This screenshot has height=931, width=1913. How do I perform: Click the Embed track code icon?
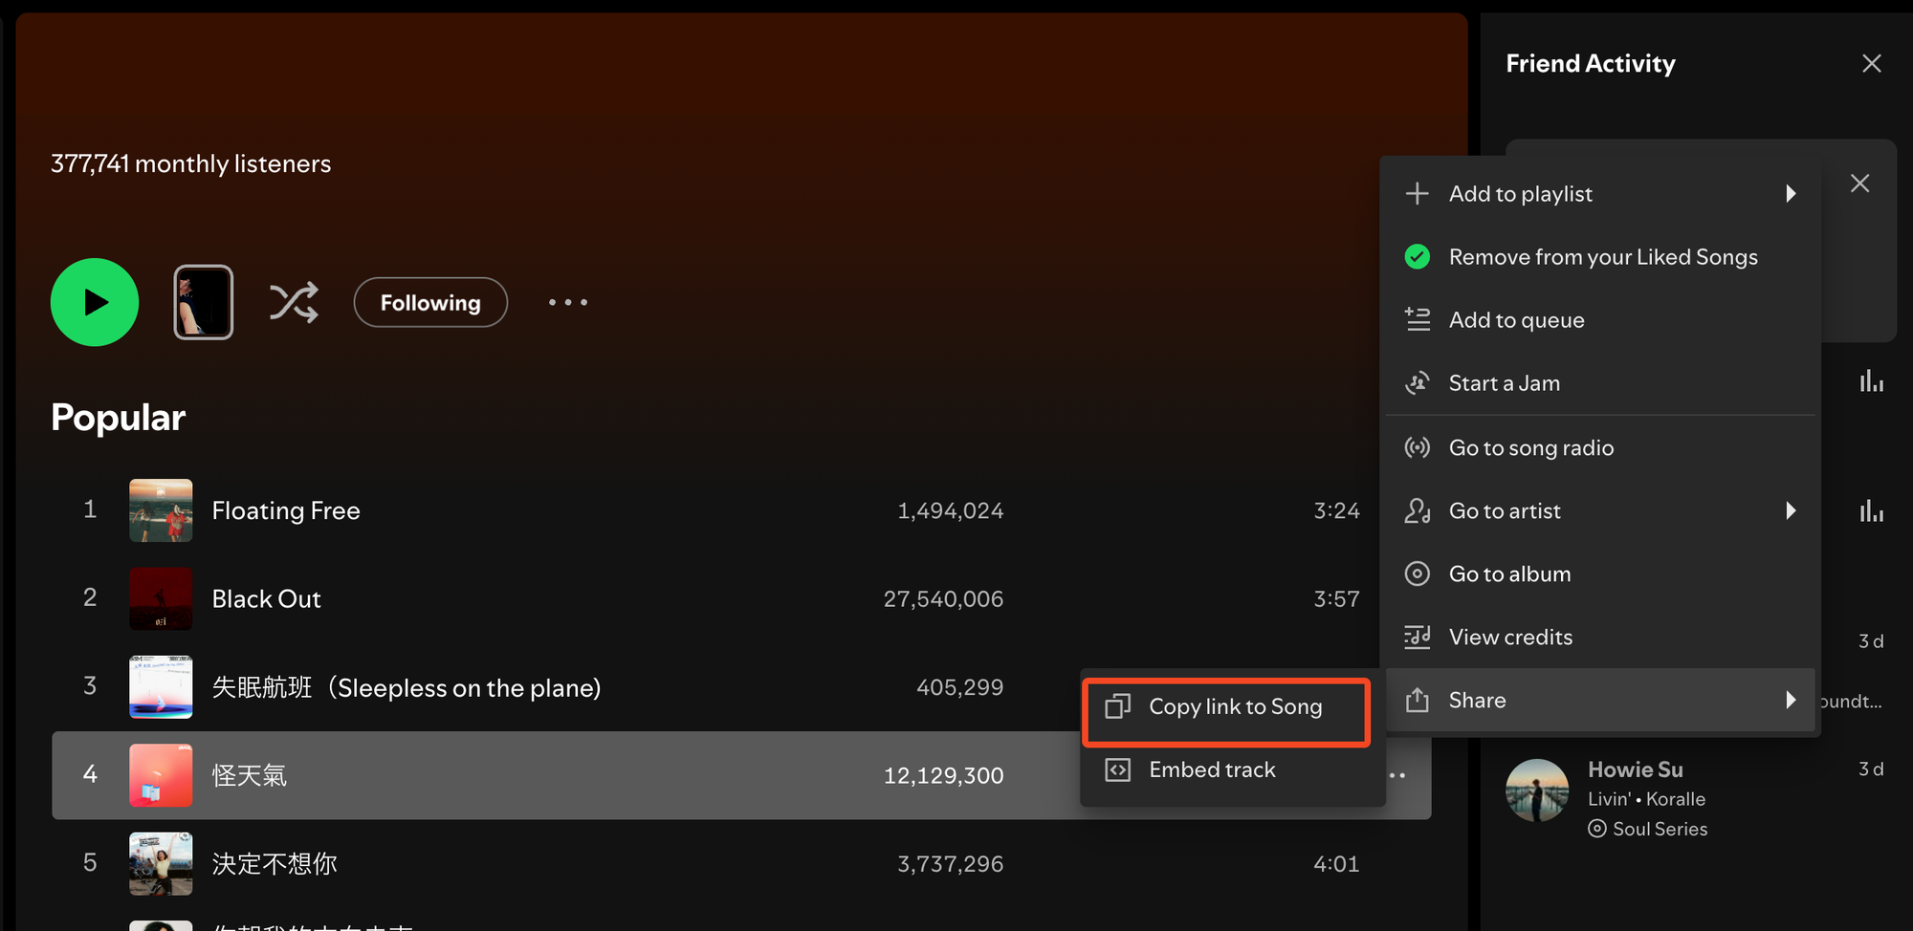click(x=1118, y=769)
